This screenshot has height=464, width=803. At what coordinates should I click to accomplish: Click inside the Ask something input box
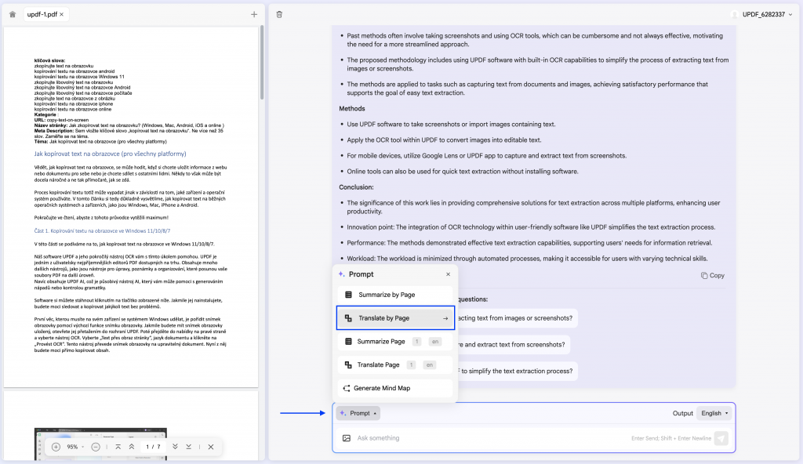tap(471, 438)
